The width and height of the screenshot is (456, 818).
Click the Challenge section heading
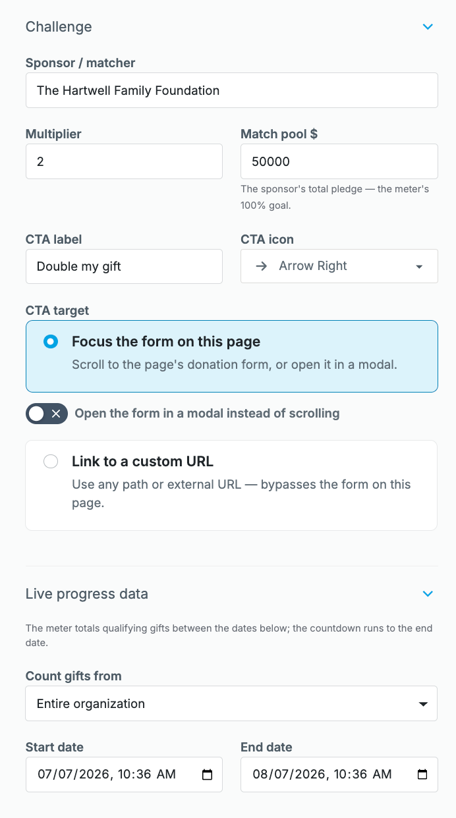59,27
